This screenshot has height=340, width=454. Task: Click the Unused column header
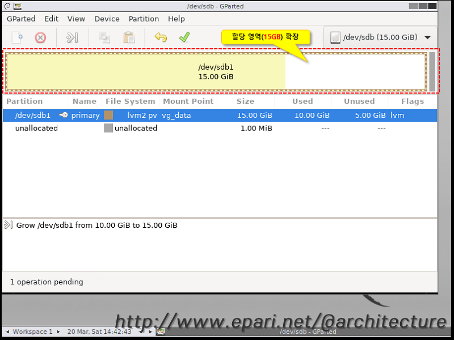point(359,101)
